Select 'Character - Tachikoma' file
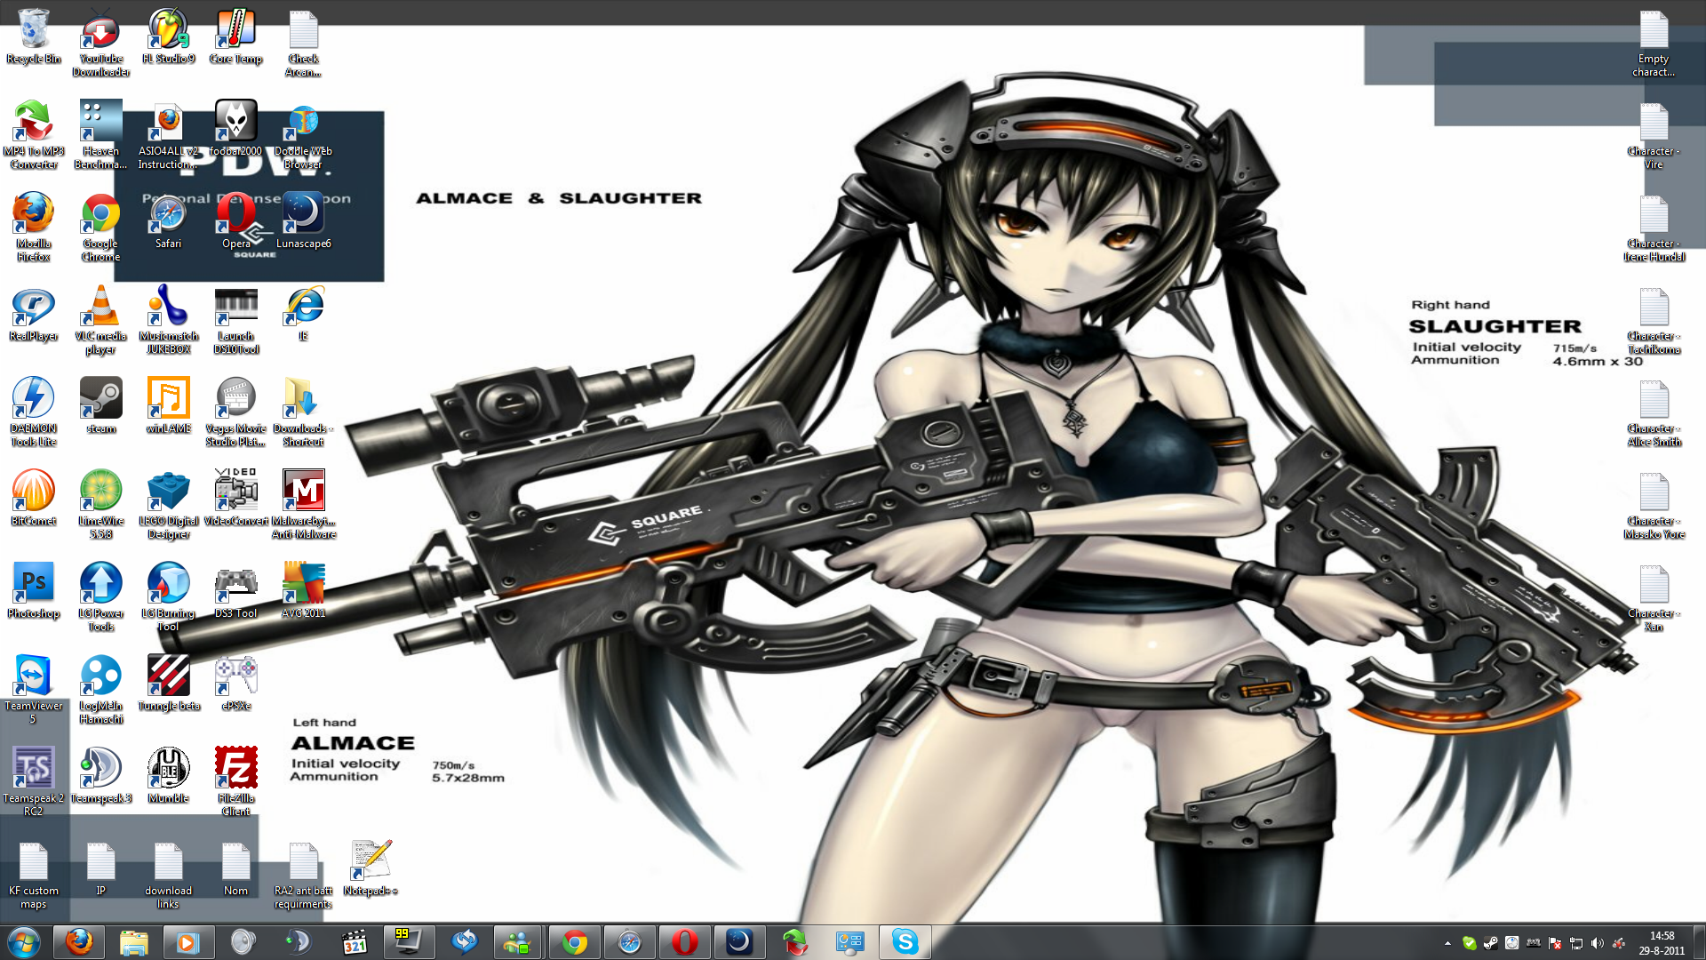The image size is (1706, 960). (1654, 320)
